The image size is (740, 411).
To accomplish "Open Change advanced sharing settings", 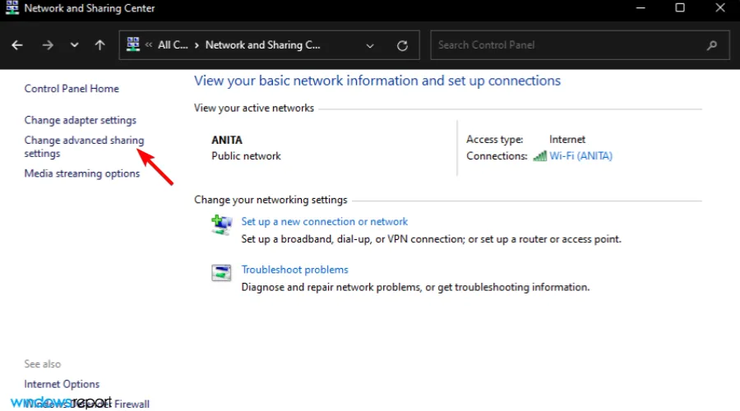I will click(84, 141).
